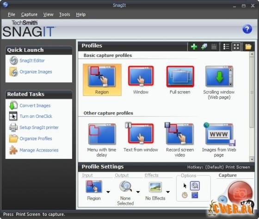Click the greyed save profile icon
Viewport: 259px width, 219px height.
point(214,47)
